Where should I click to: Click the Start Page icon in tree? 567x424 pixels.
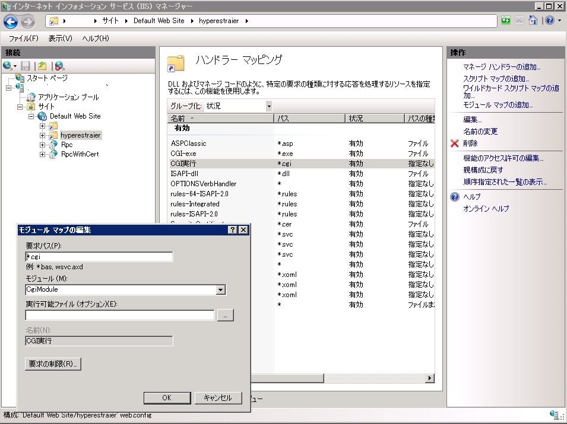coord(20,78)
